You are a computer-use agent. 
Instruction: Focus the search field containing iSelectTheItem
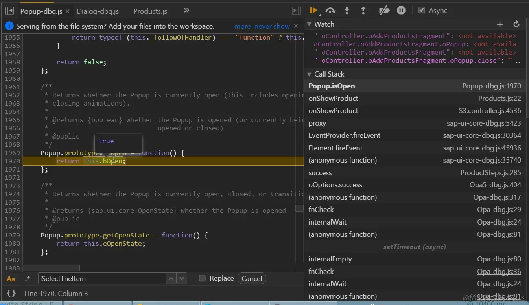[x=101, y=279]
